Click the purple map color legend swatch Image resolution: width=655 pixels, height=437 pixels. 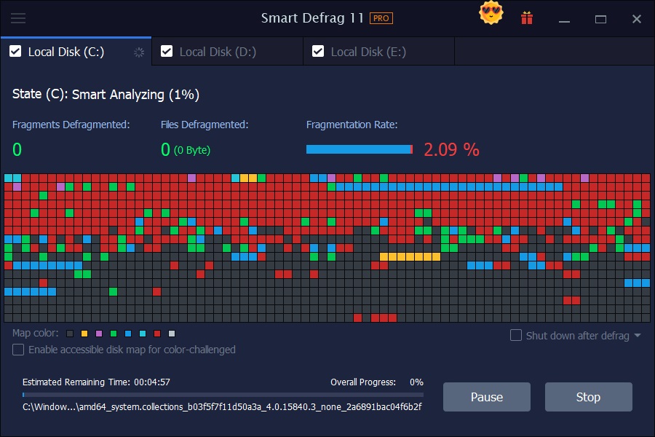(98, 333)
